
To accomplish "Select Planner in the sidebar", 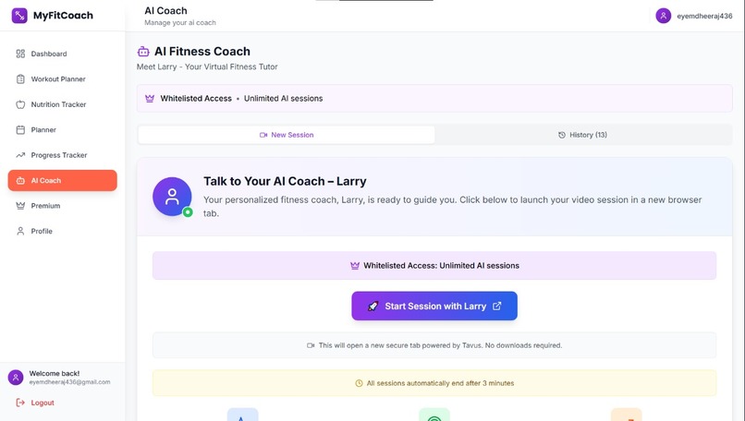I will point(62,129).
